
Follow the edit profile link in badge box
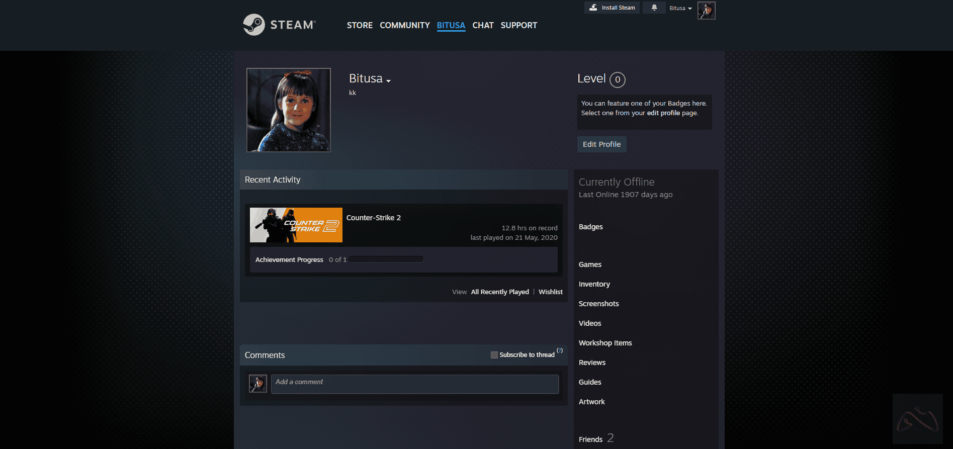663,113
